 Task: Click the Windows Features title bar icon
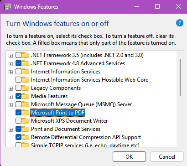(x=7, y=7)
